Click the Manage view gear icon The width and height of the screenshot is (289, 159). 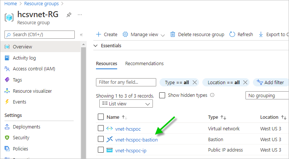point(125,34)
